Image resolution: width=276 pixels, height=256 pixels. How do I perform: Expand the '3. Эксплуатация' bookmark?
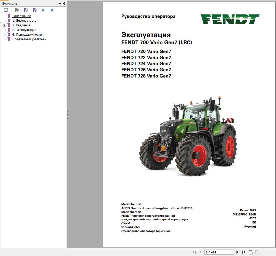coord(4,30)
